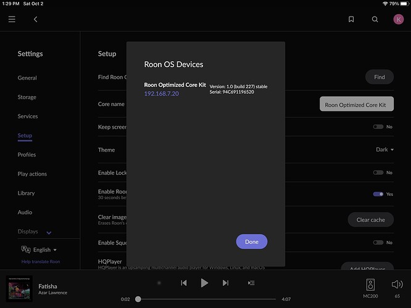
Task: Click the Roon Optimized Core Kit name button
Action: (x=357, y=104)
